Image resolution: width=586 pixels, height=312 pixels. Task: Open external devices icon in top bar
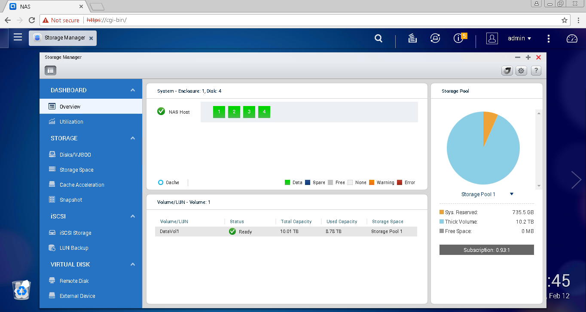(x=435, y=38)
